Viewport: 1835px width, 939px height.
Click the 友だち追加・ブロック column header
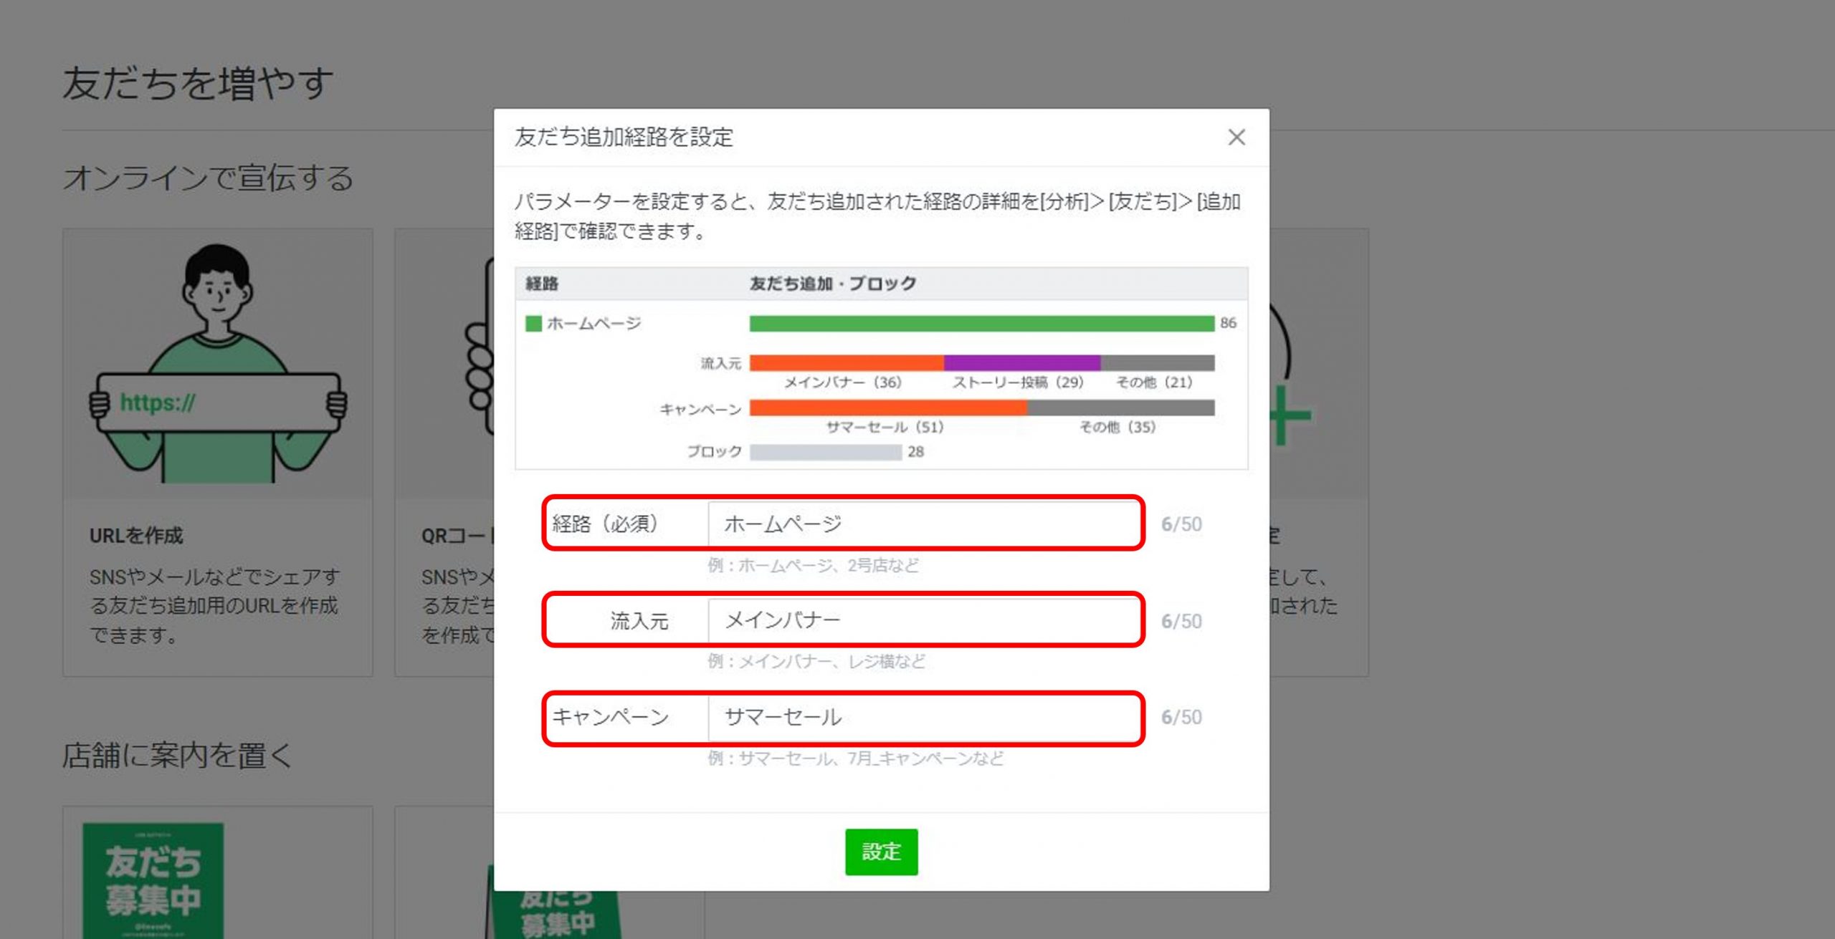(x=833, y=284)
